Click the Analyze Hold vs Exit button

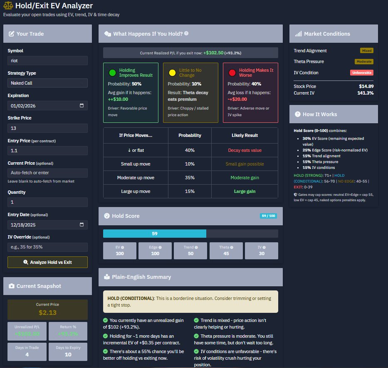(x=47, y=262)
